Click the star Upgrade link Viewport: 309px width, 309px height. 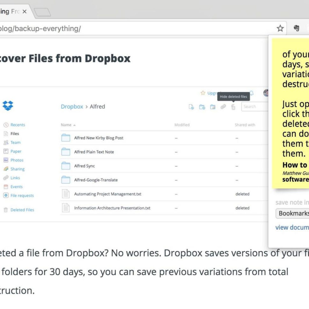[209, 93]
